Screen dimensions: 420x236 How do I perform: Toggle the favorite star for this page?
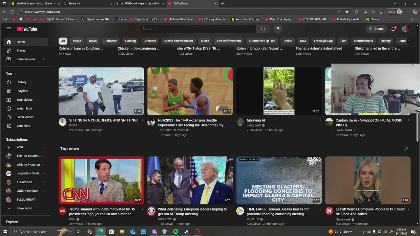pyautogui.click(x=347, y=12)
